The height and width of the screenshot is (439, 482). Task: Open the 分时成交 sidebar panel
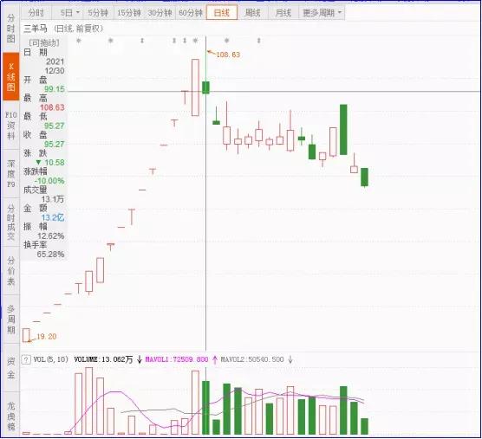pos(10,223)
